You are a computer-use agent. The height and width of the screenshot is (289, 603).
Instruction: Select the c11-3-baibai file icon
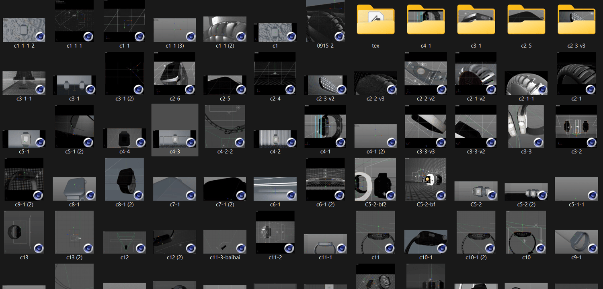(225, 242)
